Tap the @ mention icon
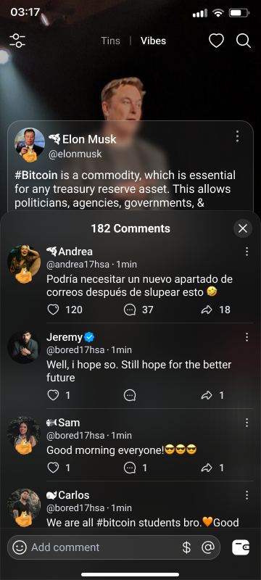The height and width of the screenshot is (580, 261). click(x=208, y=547)
